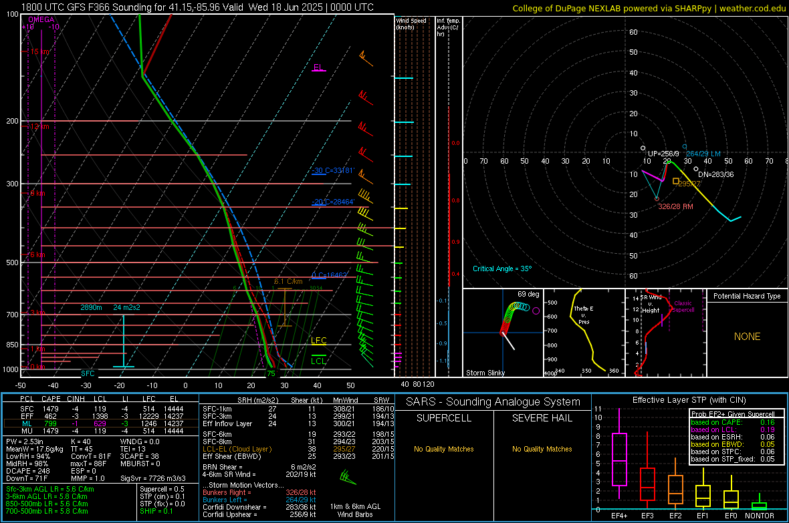
Task: Click the 'NONE' hazard type value
Action: [747, 337]
